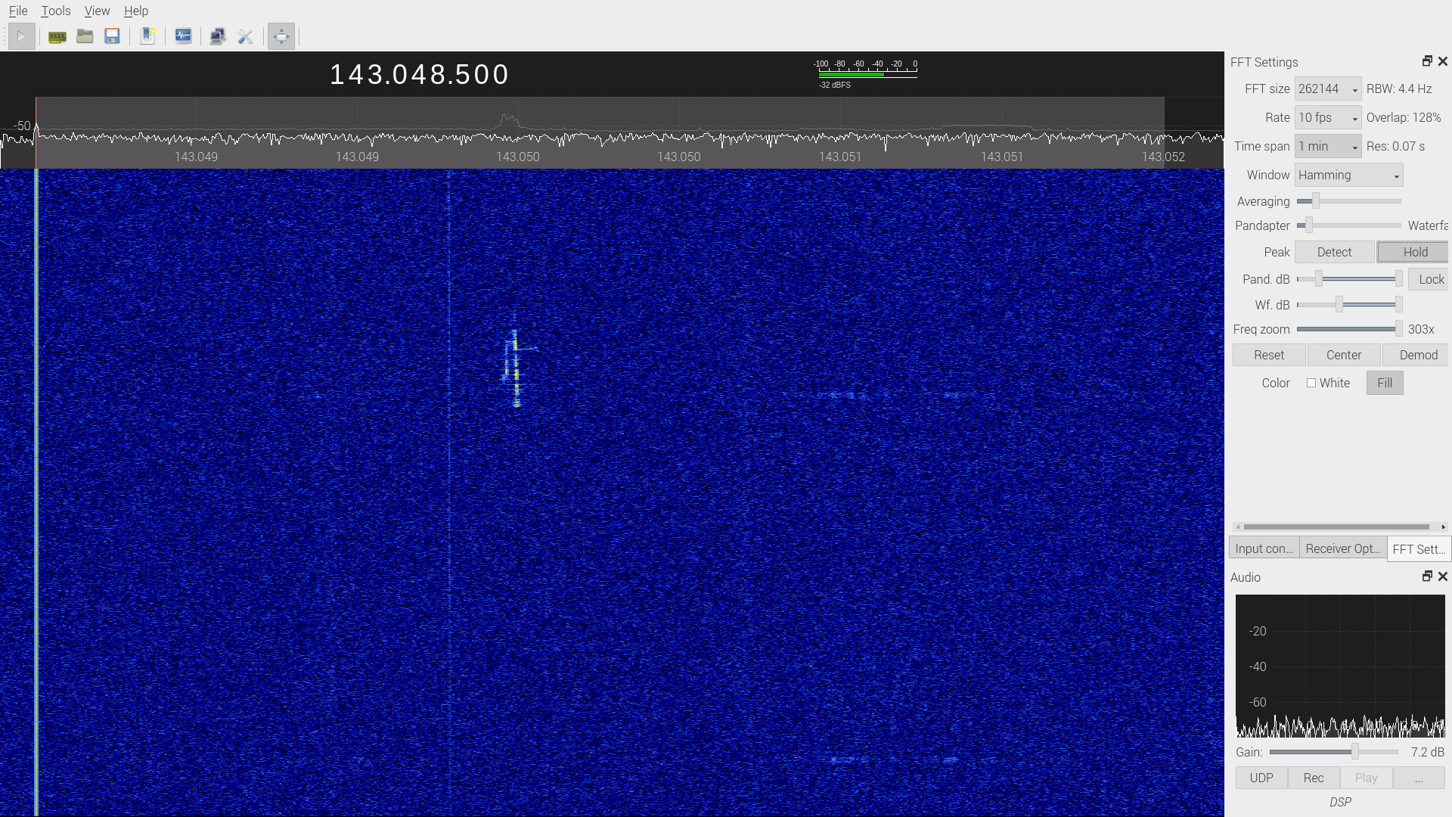Toggle the Peak Detect button
The width and height of the screenshot is (1452, 817).
pyautogui.click(x=1334, y=252)
